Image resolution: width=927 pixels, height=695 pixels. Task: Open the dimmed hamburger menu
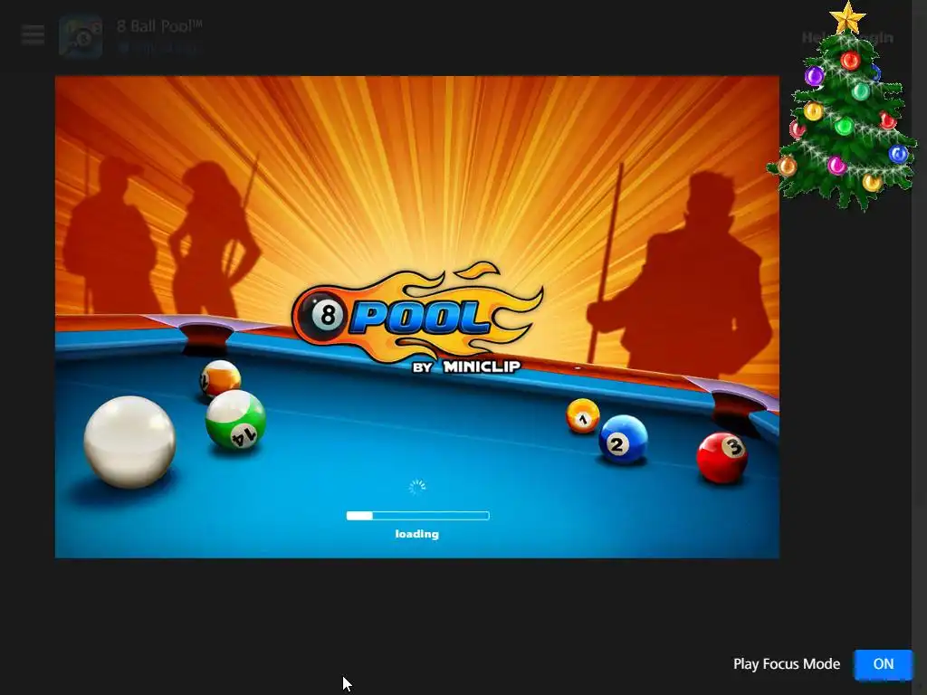tap(33, 35)
